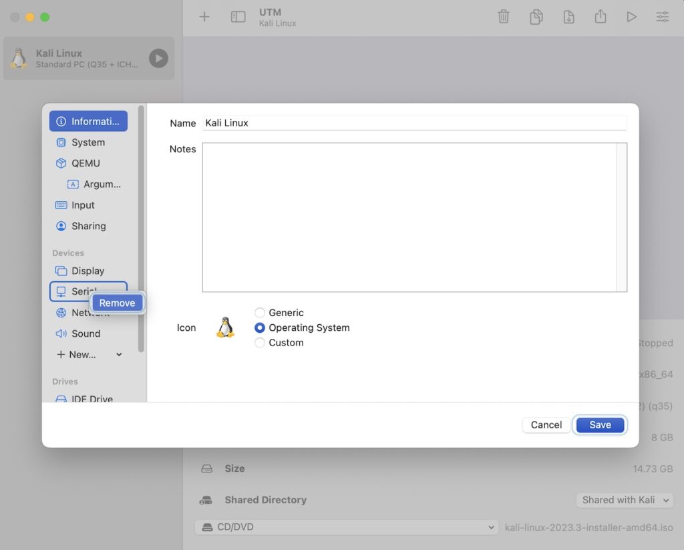Click the kali-linux-2023.3-installer-amd64.iso text
The image size is (684, 550).
point(588,527)
